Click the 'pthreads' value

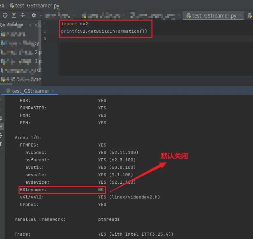(x=109, y=219)
